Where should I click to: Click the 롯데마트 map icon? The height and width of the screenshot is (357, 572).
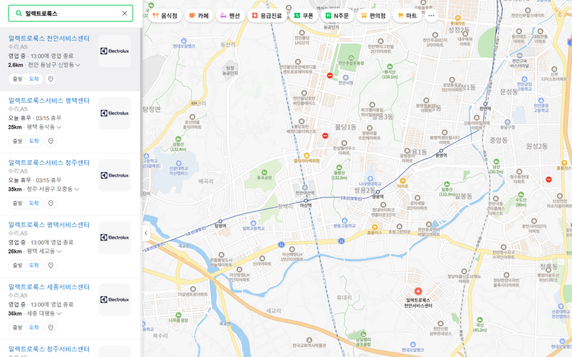[457, 18]
